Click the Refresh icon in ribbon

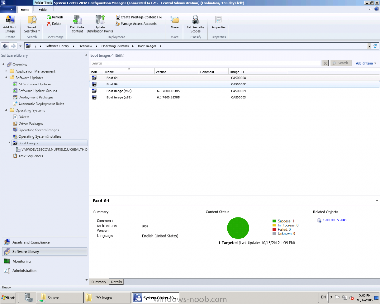tap(49, 17)
